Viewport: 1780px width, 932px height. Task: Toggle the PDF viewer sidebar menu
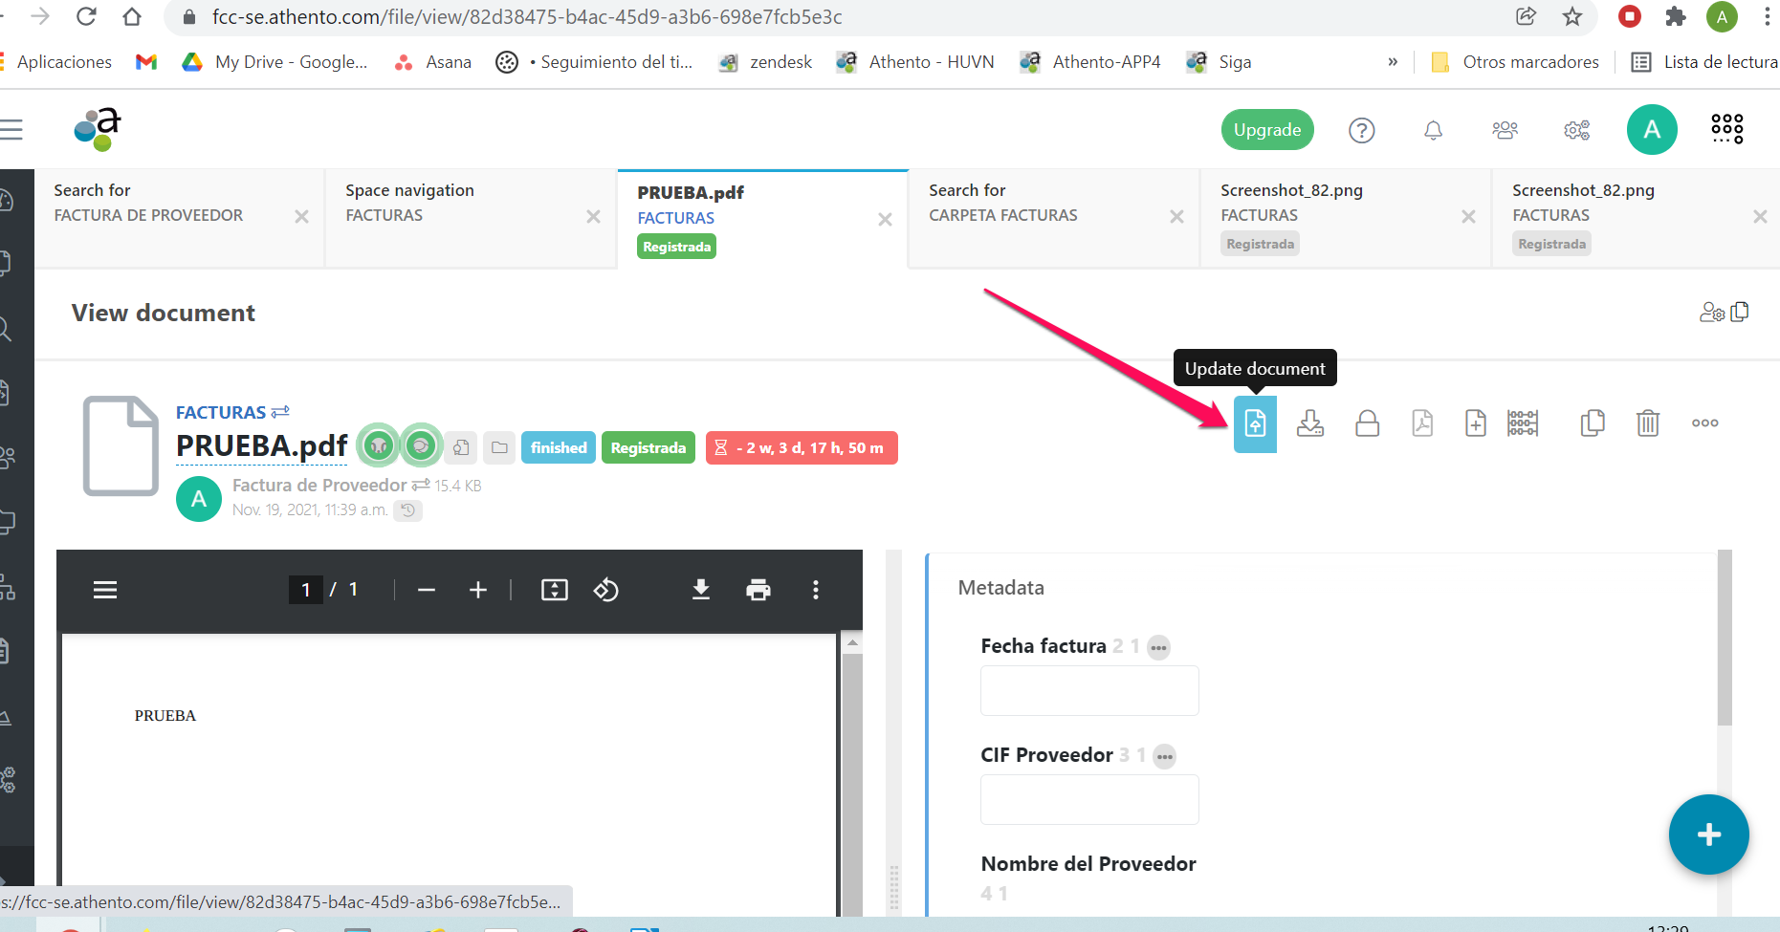[x=105, y=590]
